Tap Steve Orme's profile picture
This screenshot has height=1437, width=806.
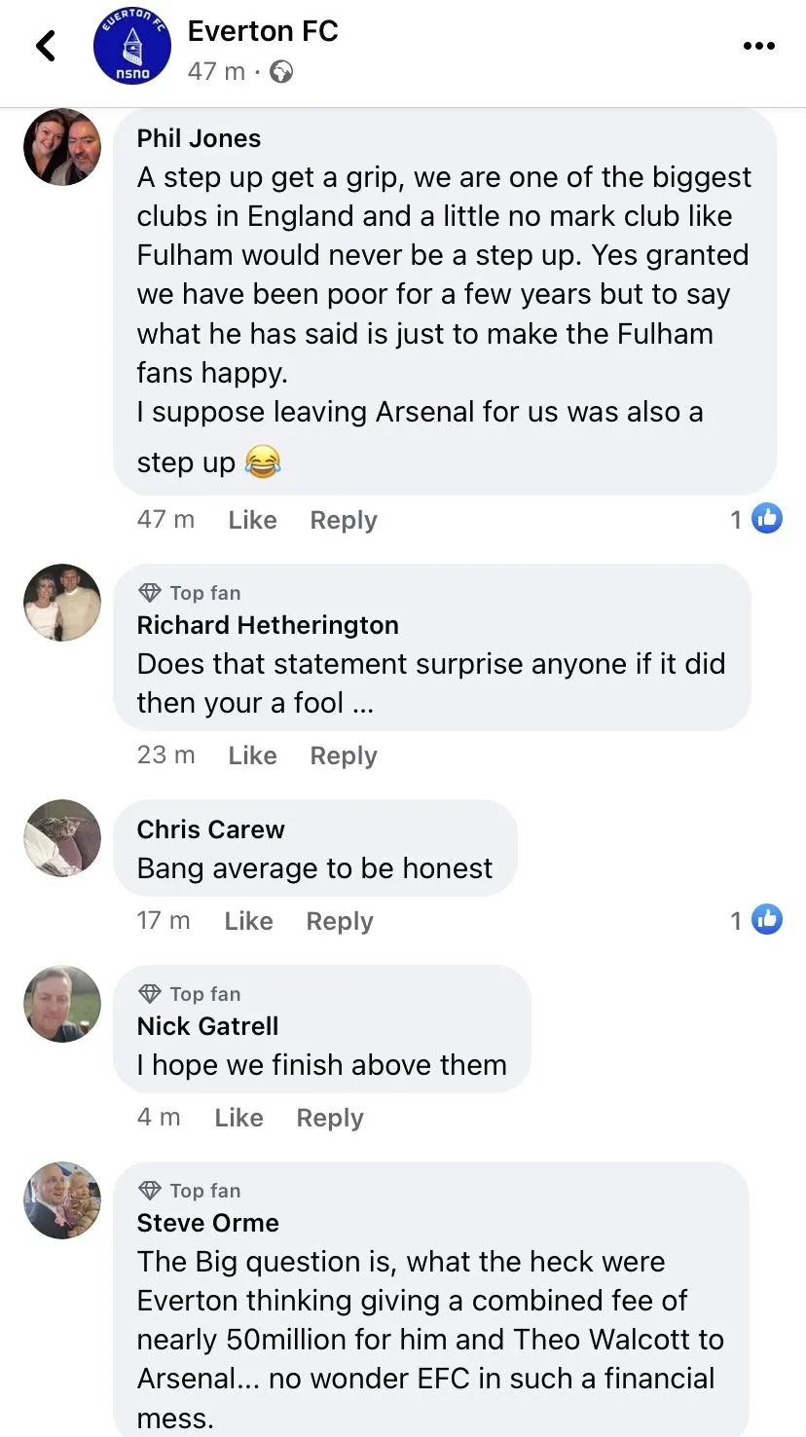[x=62, y=1200]
